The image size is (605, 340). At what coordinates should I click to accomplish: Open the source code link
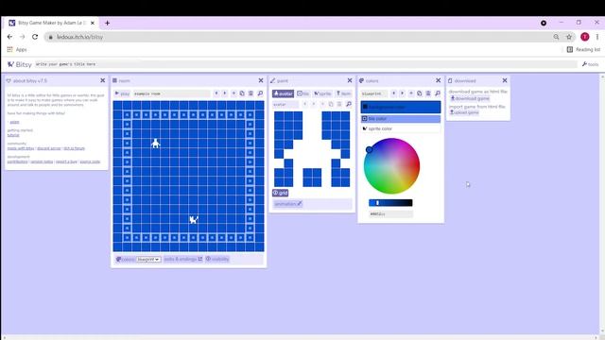[90, 161]
